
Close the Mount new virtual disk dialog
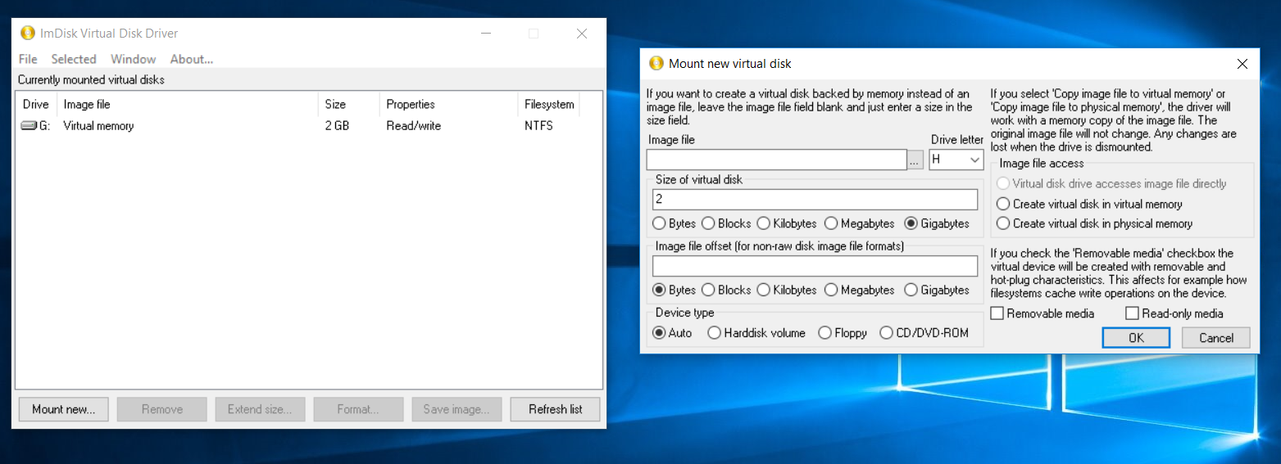click(x=1242, y=64)
